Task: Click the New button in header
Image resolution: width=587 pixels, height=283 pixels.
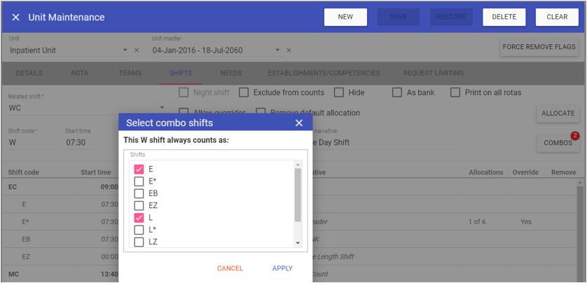Action: click(x=345, y=18)
